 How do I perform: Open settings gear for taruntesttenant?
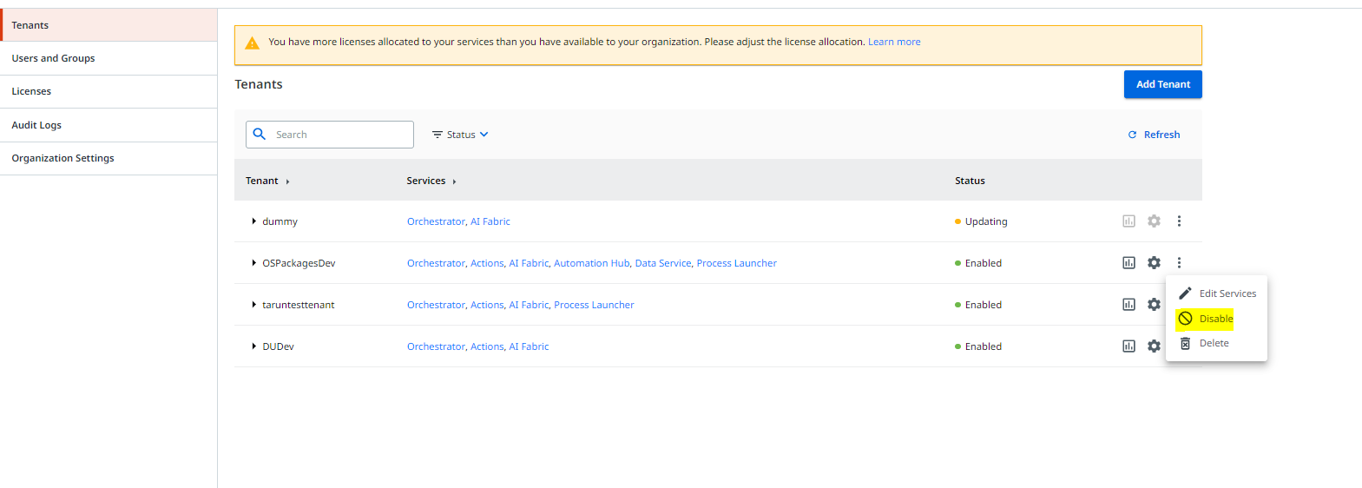[1154, 304]
